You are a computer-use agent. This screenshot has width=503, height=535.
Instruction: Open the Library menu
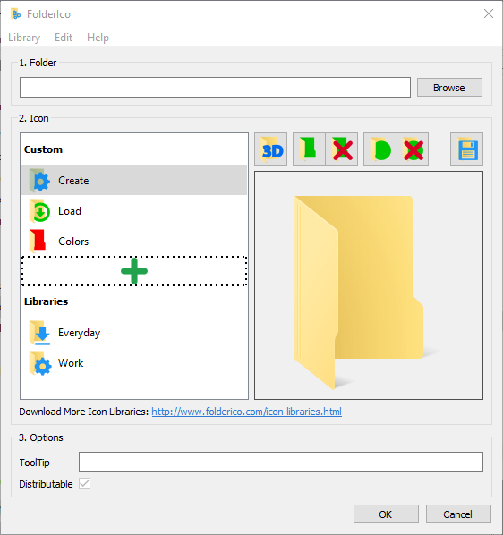tap(24, 38)
